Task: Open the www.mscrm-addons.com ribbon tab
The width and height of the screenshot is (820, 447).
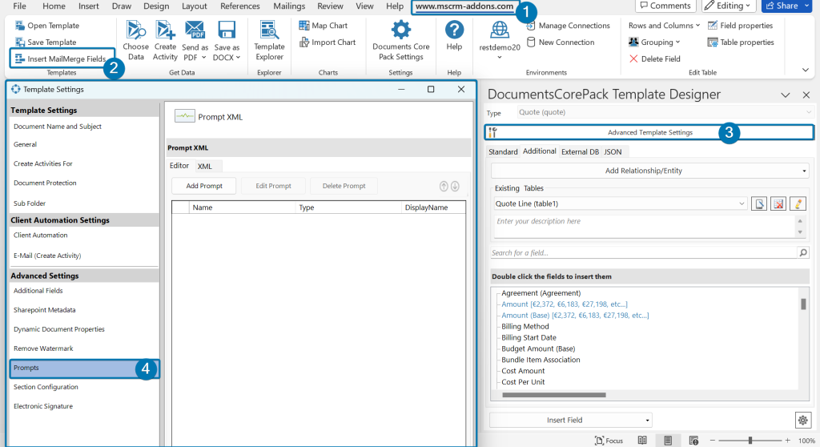Action: point(464,6)
